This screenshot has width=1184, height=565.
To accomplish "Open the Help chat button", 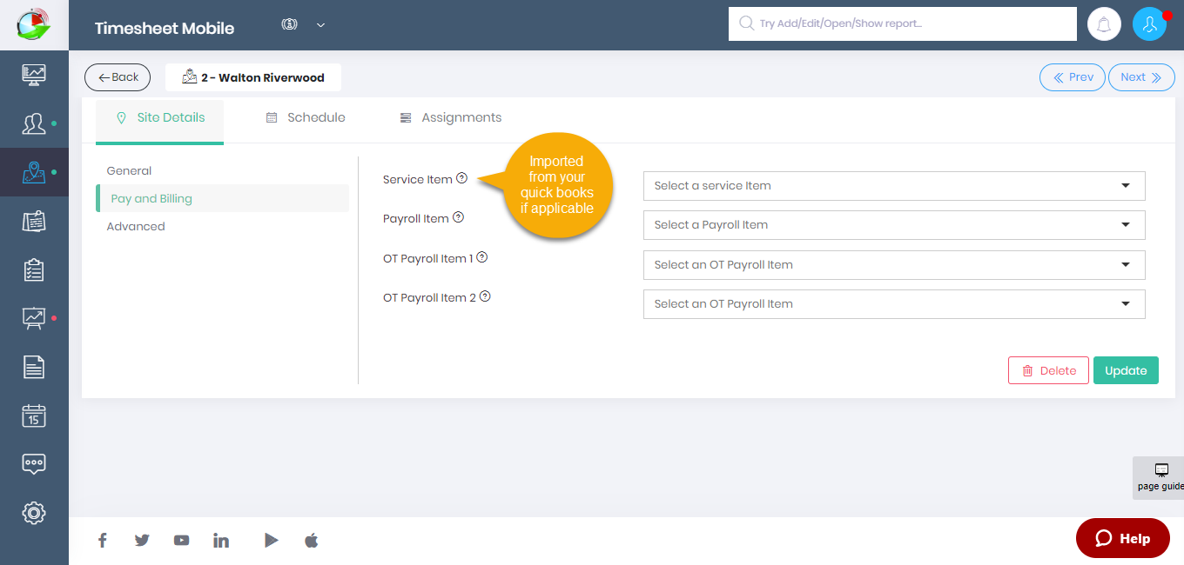I will [1123, 538].
